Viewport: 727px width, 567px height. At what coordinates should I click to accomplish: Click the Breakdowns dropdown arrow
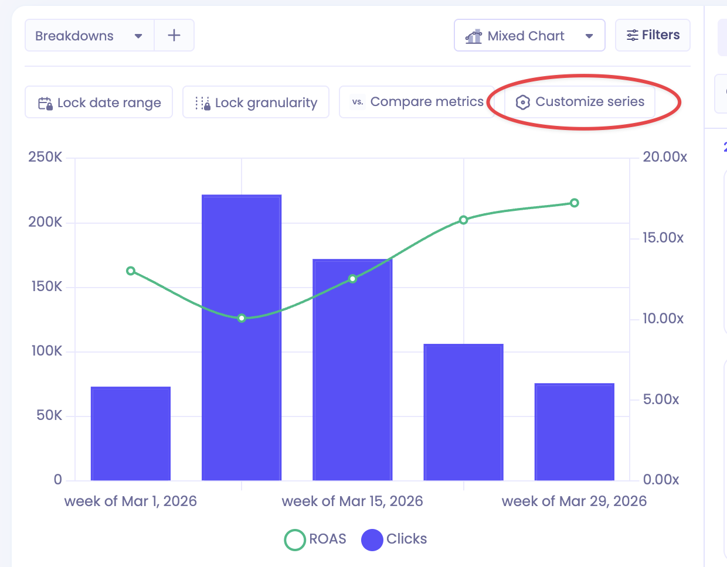138,36
